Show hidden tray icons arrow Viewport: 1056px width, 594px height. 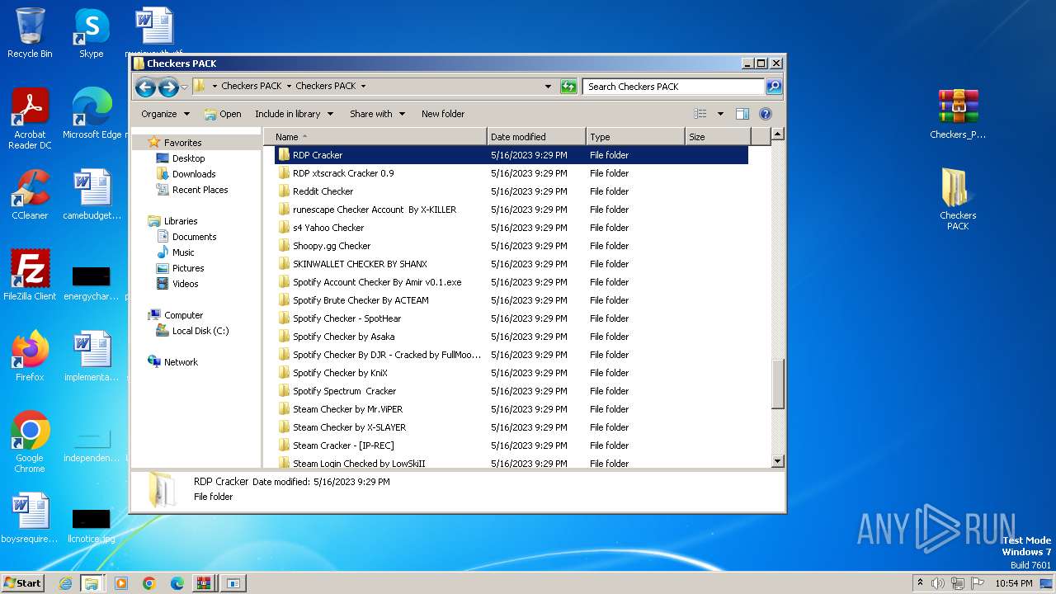pyautogui.click(x=920, y=582)
